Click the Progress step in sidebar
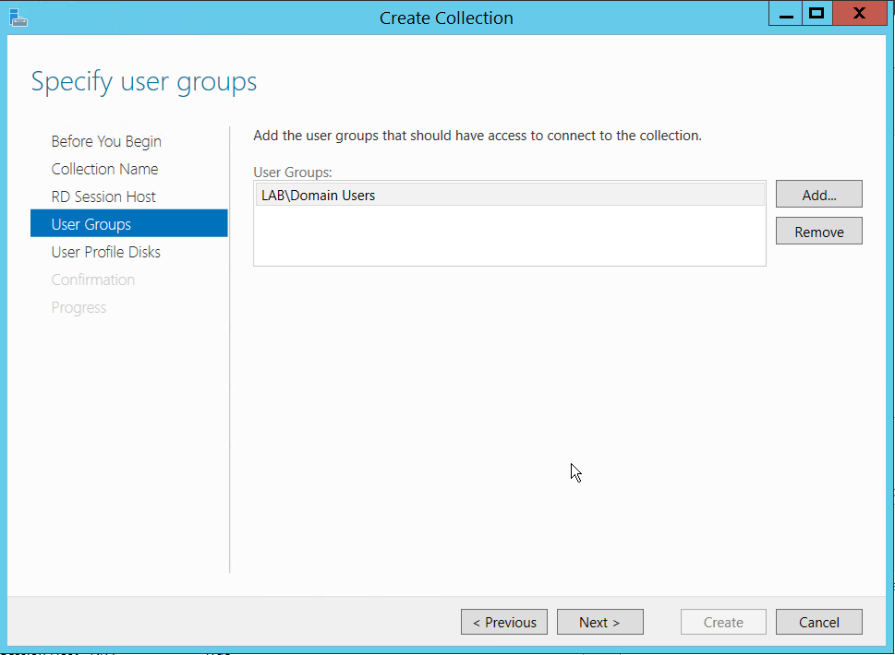The width and height of the screenshot is (895, 655). [79, 307]
